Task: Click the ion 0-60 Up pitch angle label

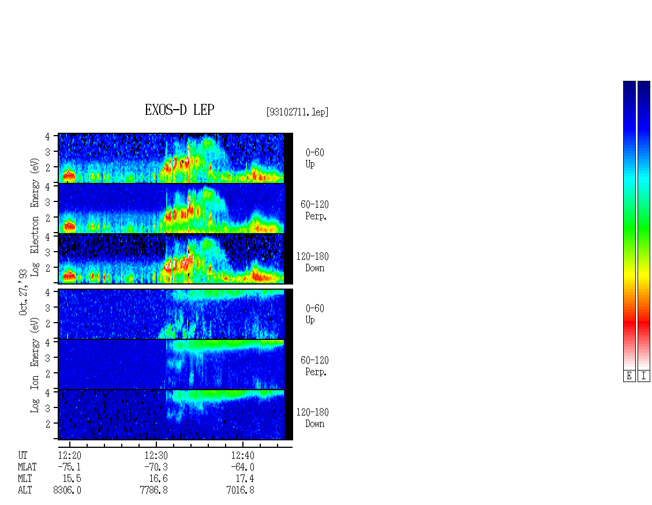Action: point(314,314)
